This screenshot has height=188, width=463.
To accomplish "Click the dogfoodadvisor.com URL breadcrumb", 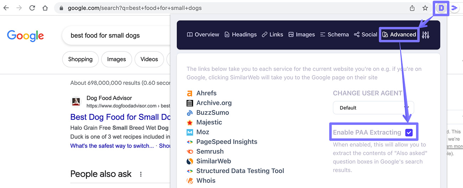I will click(x=128, y=106).
